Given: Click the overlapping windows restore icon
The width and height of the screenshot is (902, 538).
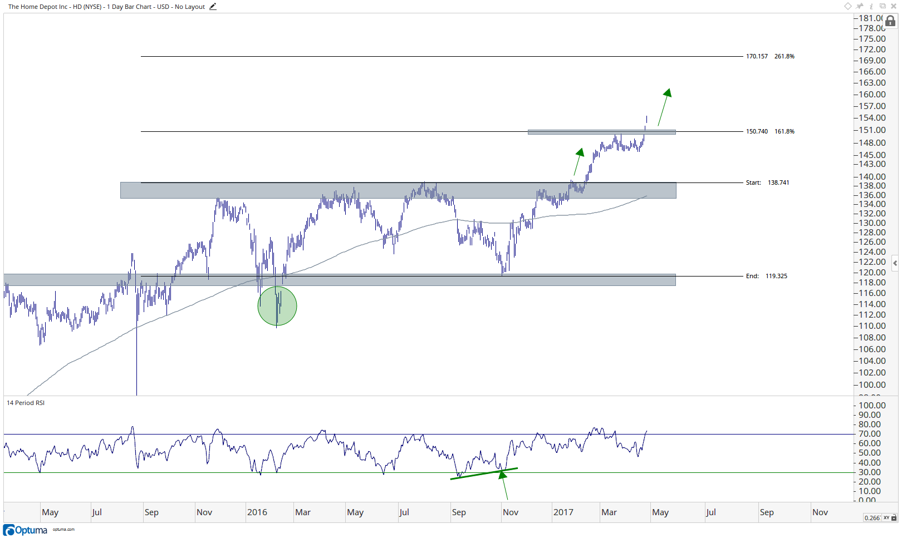Looking at the screenshot, I should 883,6.
